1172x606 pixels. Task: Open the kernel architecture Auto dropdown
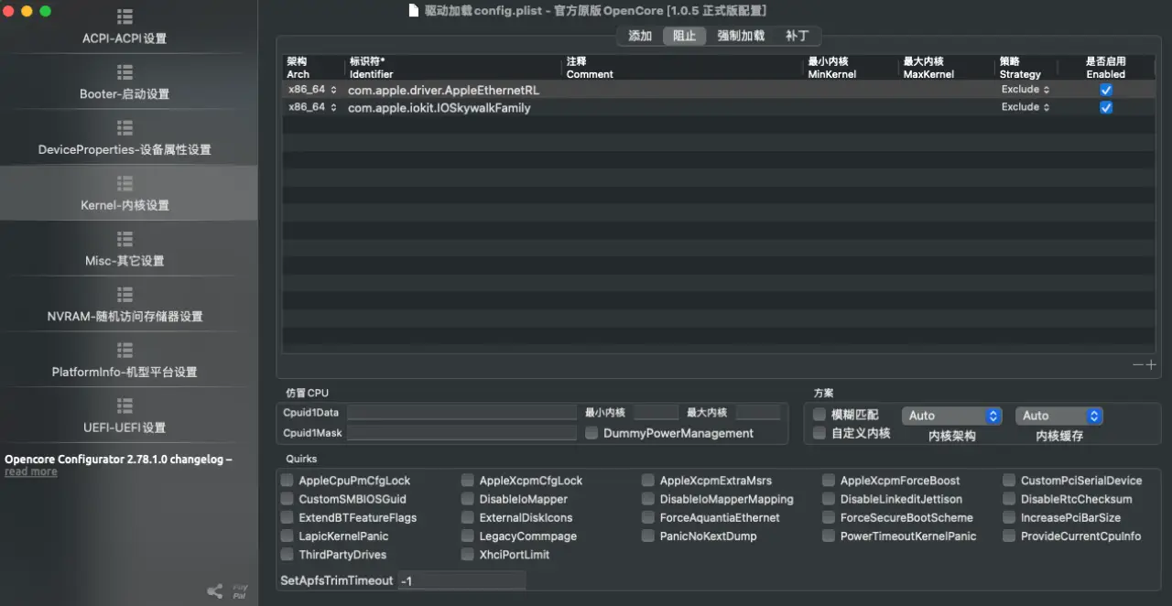click(x=951, y=416)
